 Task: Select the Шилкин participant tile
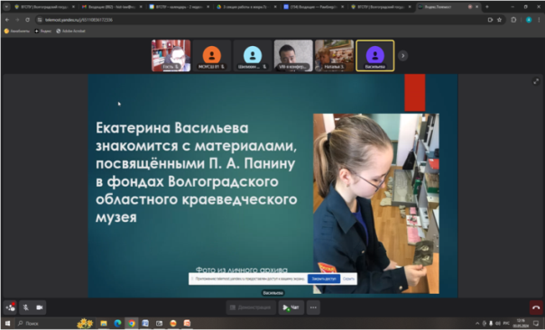click(253, 56)
